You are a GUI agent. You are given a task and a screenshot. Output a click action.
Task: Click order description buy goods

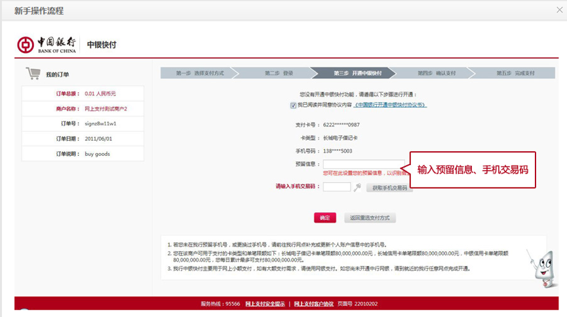97,154
